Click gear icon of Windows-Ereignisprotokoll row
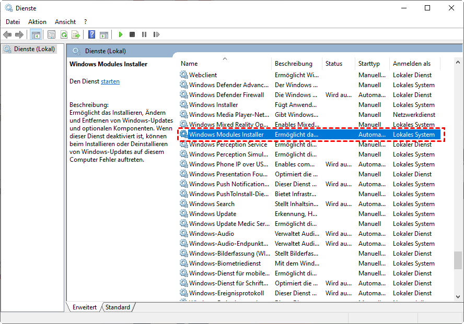Image resolution: width=464 pixels, height=324 pixels. click(184, 293)
